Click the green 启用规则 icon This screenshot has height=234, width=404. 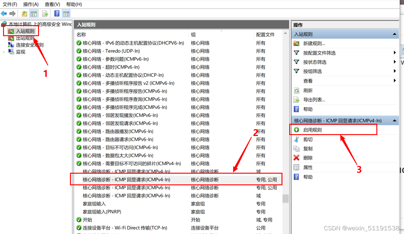coord(297,130)
